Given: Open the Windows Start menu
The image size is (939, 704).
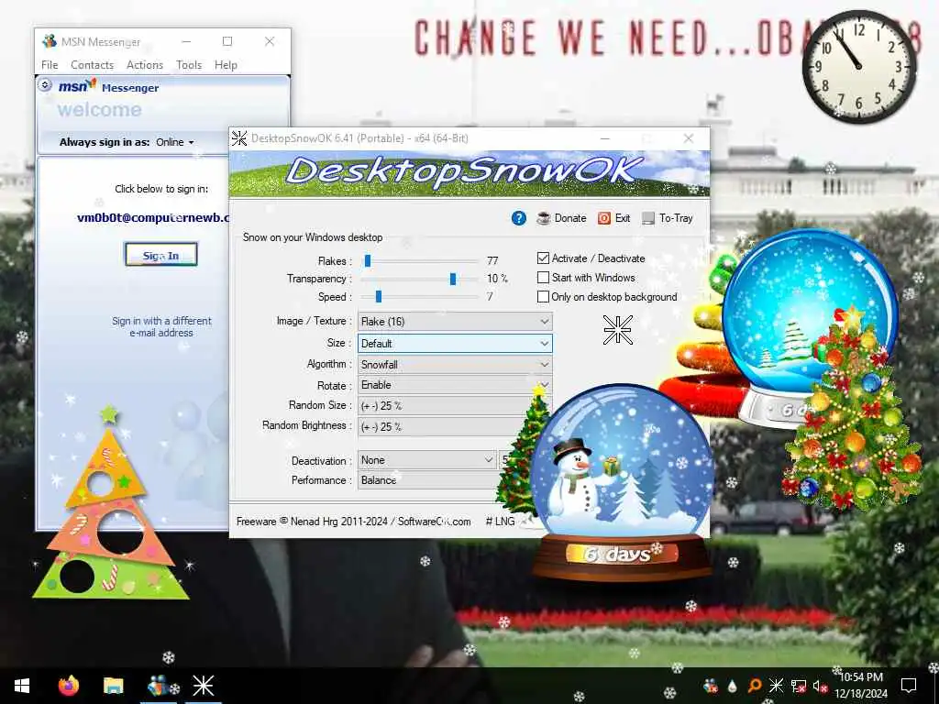Looking at the screenshot, I should click(x=22, y=686).
